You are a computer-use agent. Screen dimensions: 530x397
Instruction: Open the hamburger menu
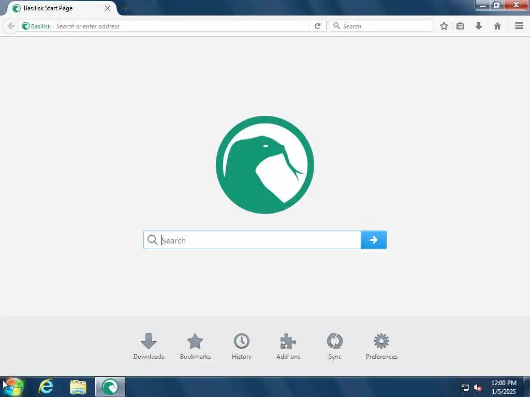(519, 26)
